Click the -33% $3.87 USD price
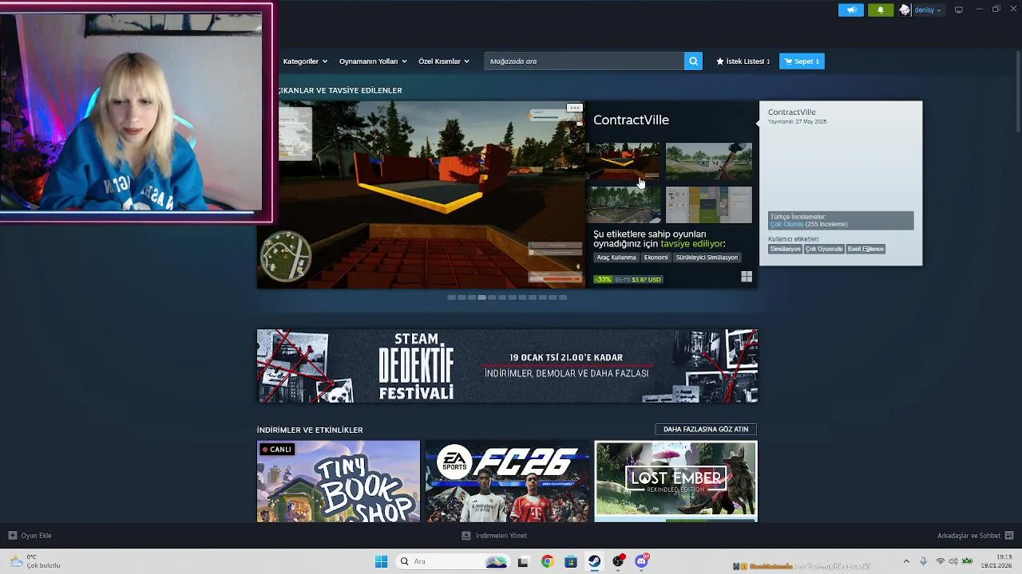The height and width of the screenshot is (574, 1022). tap(628, 279)
